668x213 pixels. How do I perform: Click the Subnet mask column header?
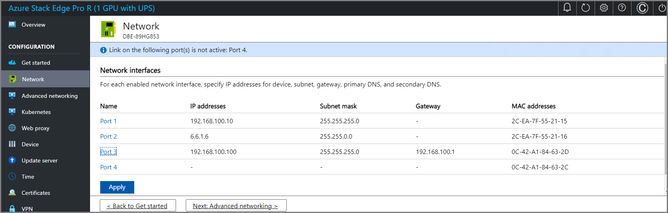[x=338, y=106]
